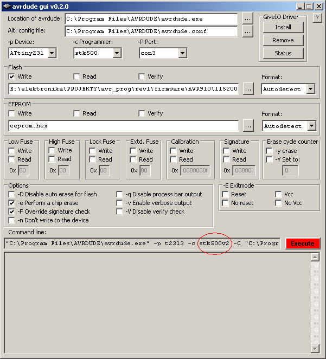Check High Fuse Read
The height and width of the screenshot is (359, 326).
tap(52, 159)
